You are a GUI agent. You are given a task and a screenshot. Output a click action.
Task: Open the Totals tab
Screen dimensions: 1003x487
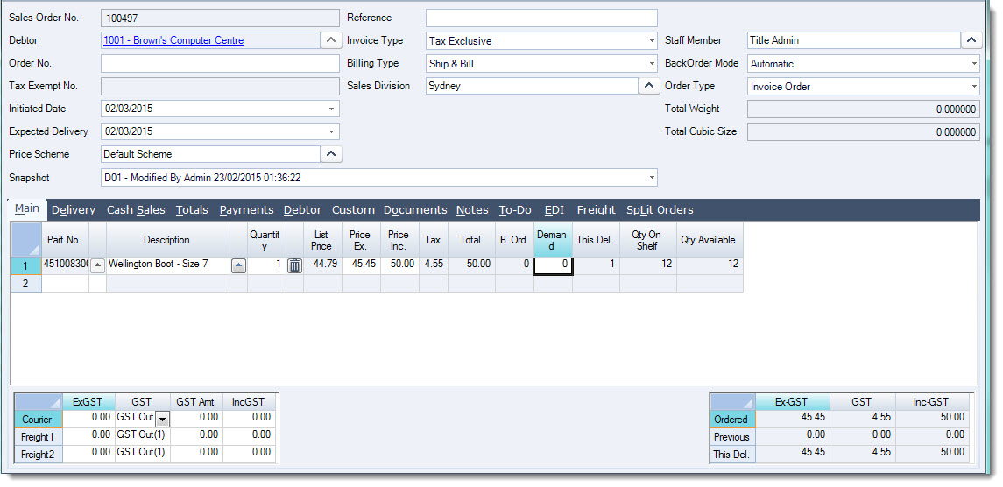click(192, 210)
